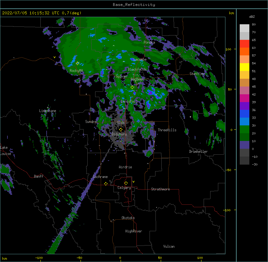Click the Lake Louise label
Image resolution: width=268 pixels, height=262 pixels.
click(x=5, y=151)
